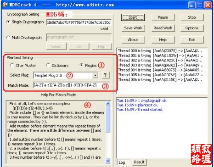The width and height of the screenshot is (214, 167).
Task: Choose the Char Muster plaintext option
Action: coord(12,65)
